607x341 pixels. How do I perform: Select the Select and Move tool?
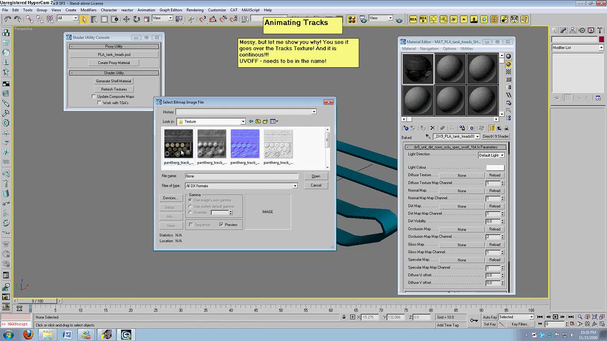[126, 19]
